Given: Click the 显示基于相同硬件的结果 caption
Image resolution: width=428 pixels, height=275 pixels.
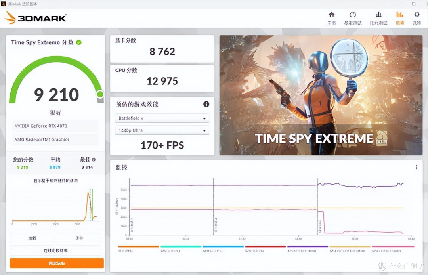Looking at the screenshot, I should pyautogui.click(x=56, y=180).
